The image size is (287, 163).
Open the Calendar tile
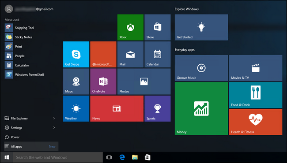(x=158, y=54)
